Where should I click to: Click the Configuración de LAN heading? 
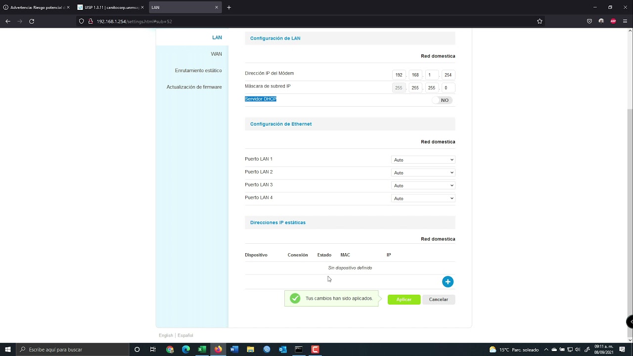click(x=275, y=38)
